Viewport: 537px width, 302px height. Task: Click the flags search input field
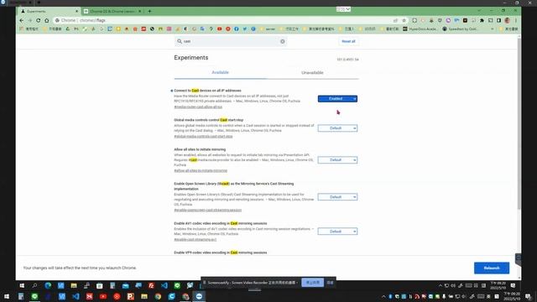pos(231,41)
